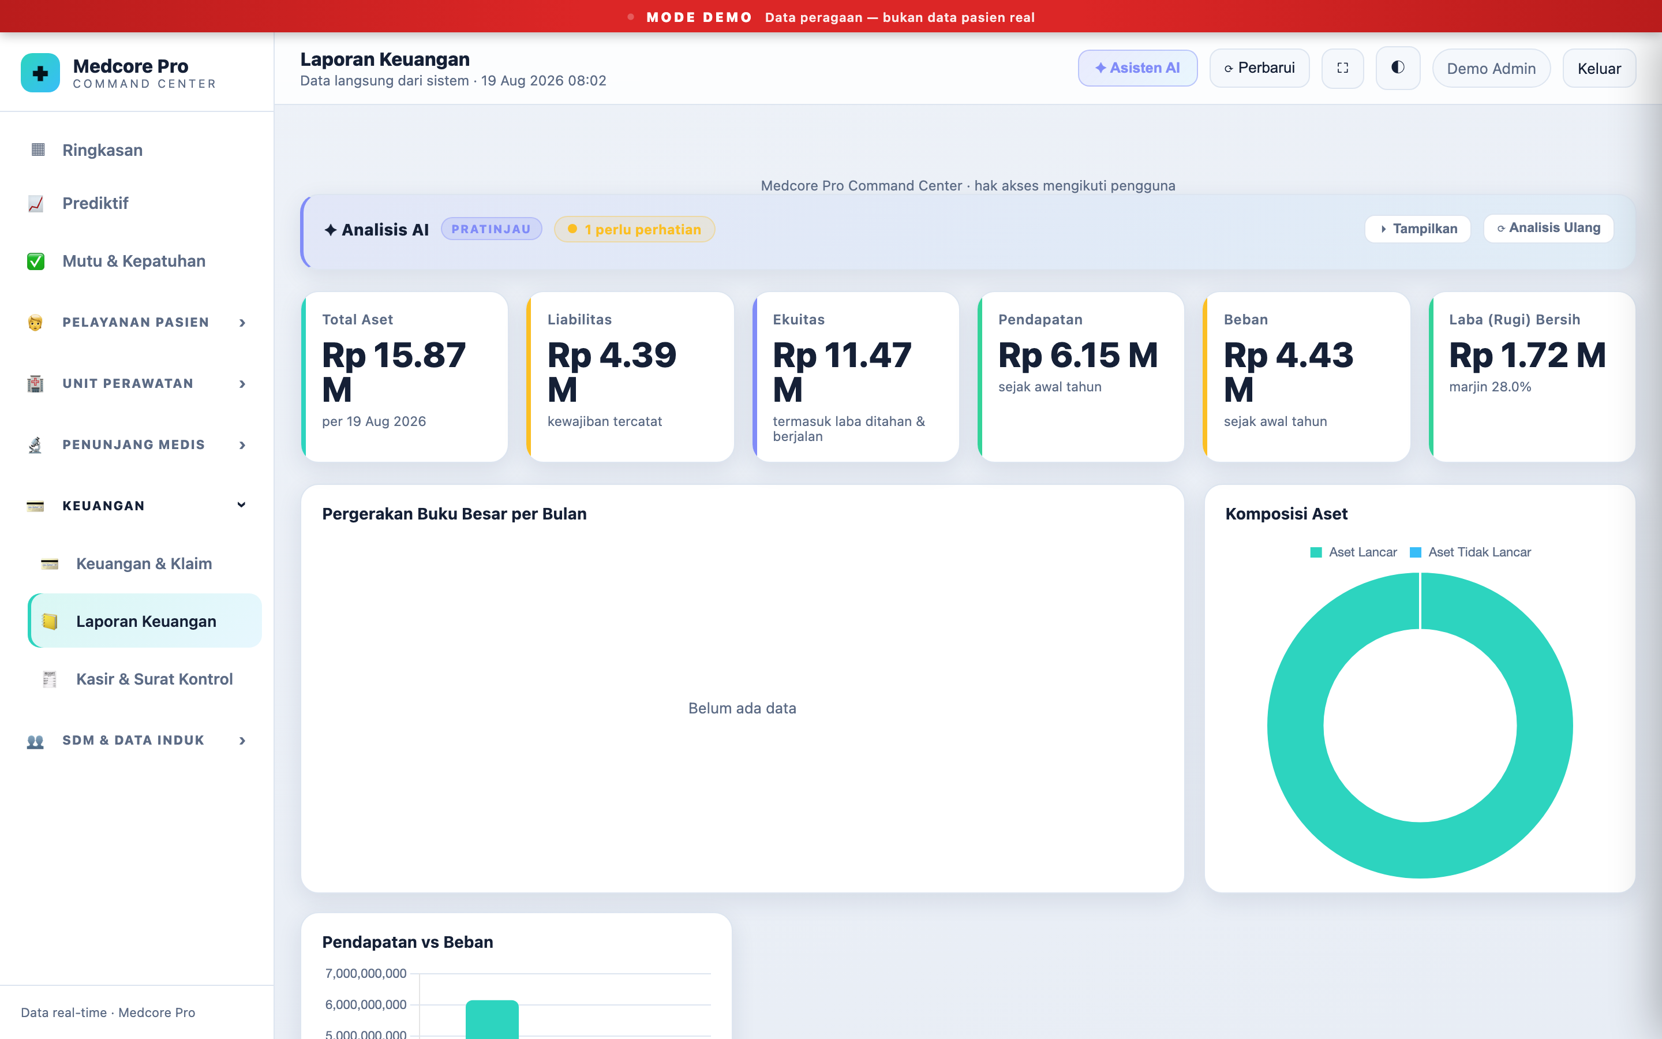Screen dimensions: 1662x1039
Task: Open Mutu & Kepatuhan page
Action: pos(137,261)
